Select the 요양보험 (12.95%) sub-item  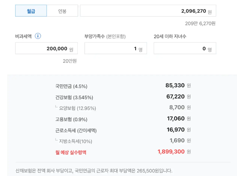pyautogui.click(x=75, y=108)
